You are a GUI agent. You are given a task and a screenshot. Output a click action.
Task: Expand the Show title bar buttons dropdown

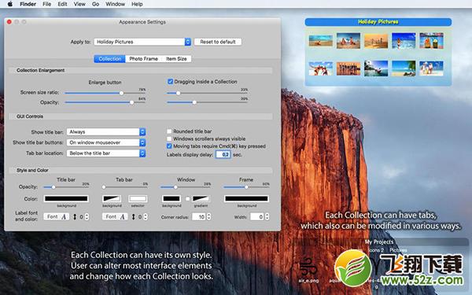(x=106, y=142)
